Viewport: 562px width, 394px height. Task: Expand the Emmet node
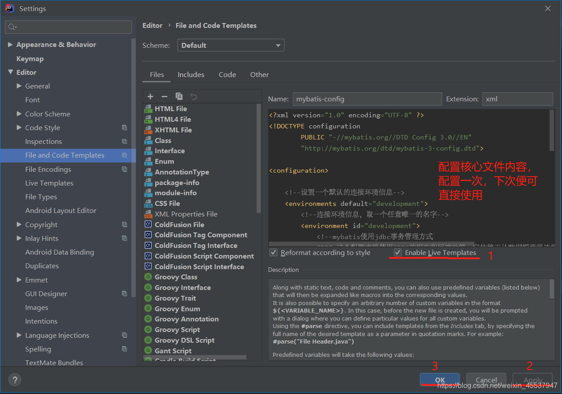point(19,280)
